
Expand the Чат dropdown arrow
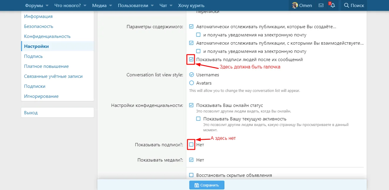pos(171,6)
